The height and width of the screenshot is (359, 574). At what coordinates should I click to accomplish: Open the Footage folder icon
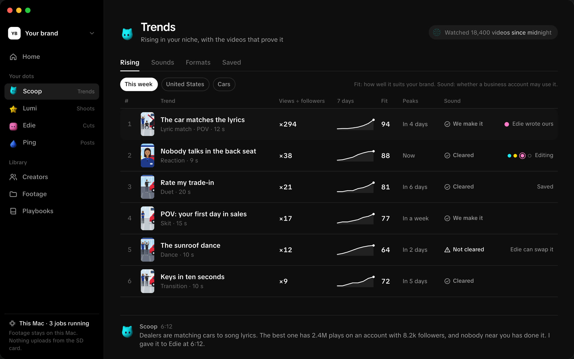(x=13, y=194)
